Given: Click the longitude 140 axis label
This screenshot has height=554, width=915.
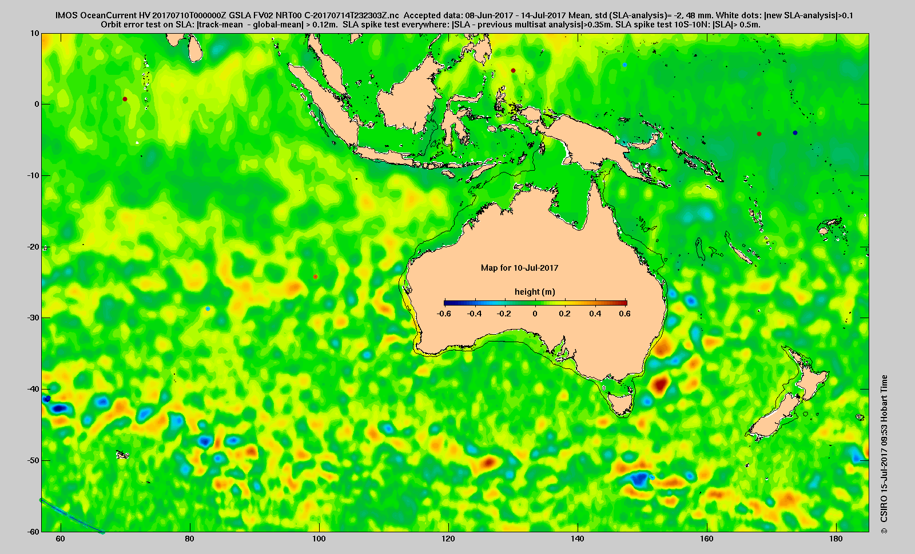Looking at the screenshot, I should point(578,539).
